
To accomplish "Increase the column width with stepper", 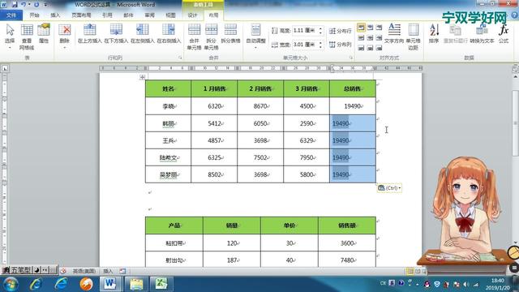I will point(320,42).
